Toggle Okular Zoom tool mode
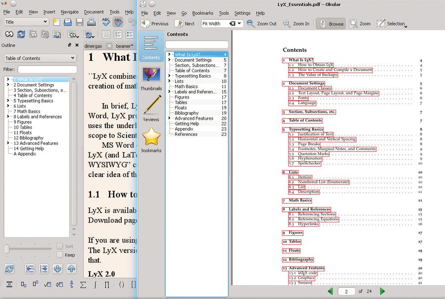The width and height of the screenshot is (445, 299). pyautogui.click(x=360, y=24)
